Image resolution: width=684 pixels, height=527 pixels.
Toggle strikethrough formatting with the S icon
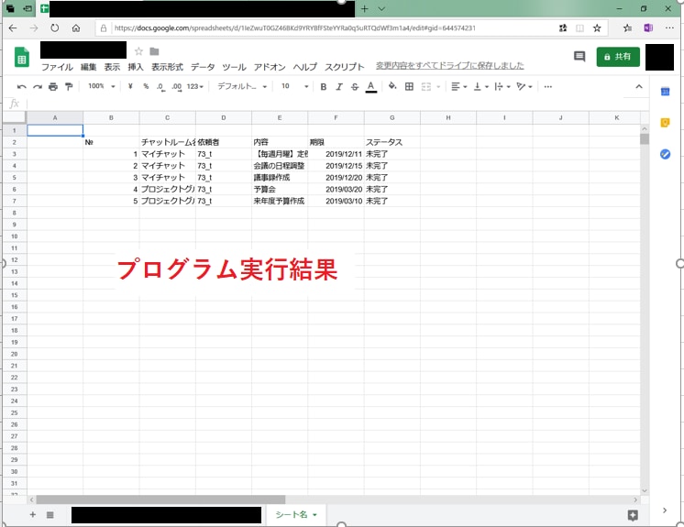[355, 87]
